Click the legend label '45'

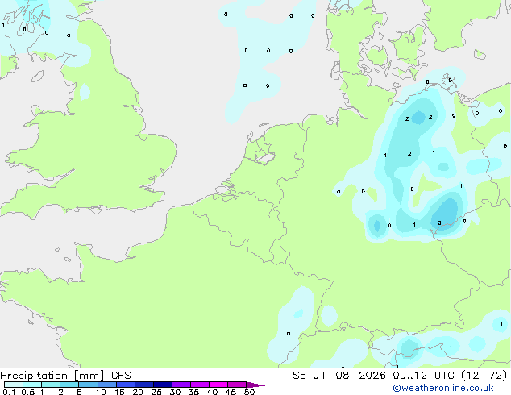[231, 392]
